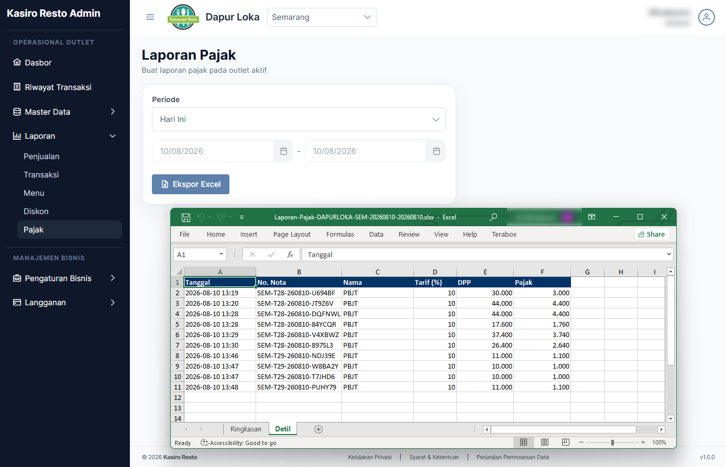
Task: Open Kebijakan Privasi footer link
Action: (x=370, y=457)
